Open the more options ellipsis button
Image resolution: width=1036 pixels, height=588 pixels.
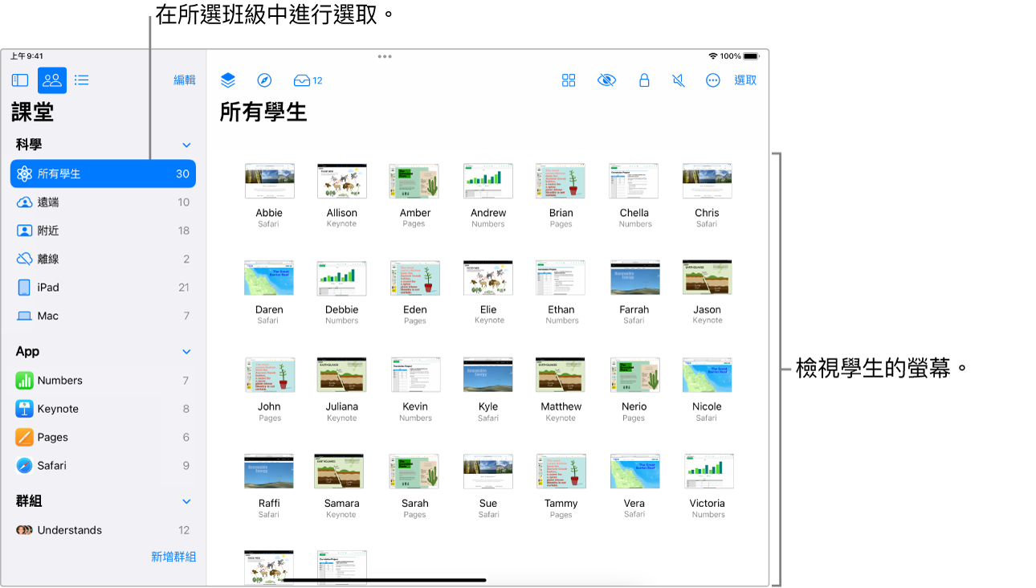(713, 80)
